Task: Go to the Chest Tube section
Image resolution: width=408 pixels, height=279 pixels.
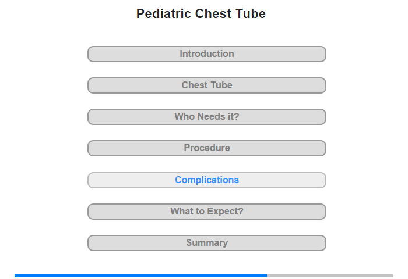Action: (207, 85)
